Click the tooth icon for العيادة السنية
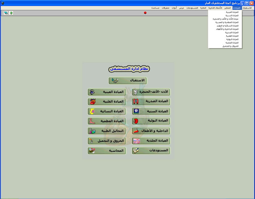The image size is (255, 199). click(136, 111)
